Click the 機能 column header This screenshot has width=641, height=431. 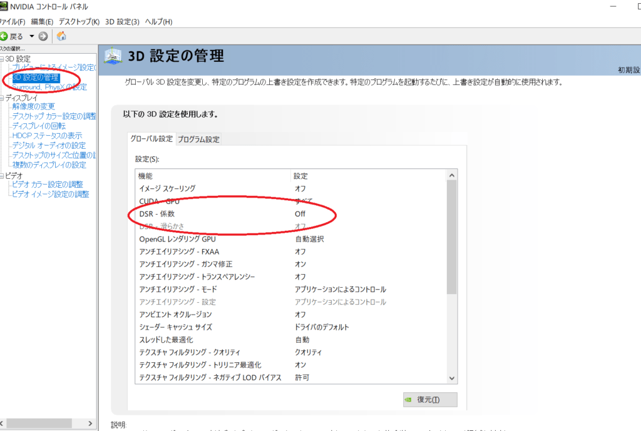pos(213,176)
